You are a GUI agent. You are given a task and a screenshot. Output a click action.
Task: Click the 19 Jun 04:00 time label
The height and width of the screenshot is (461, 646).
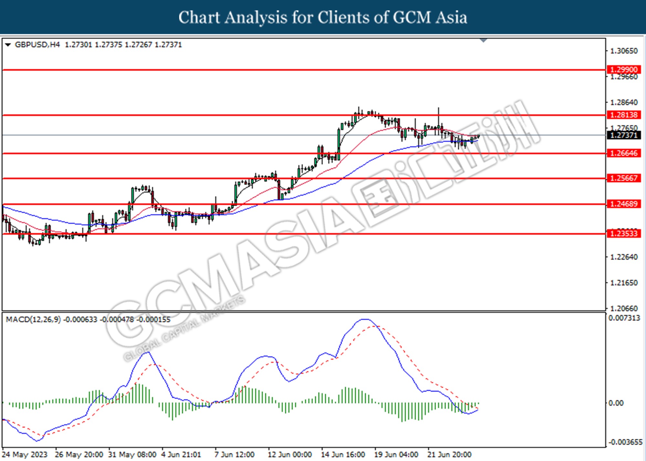click(x=396, y=455)
